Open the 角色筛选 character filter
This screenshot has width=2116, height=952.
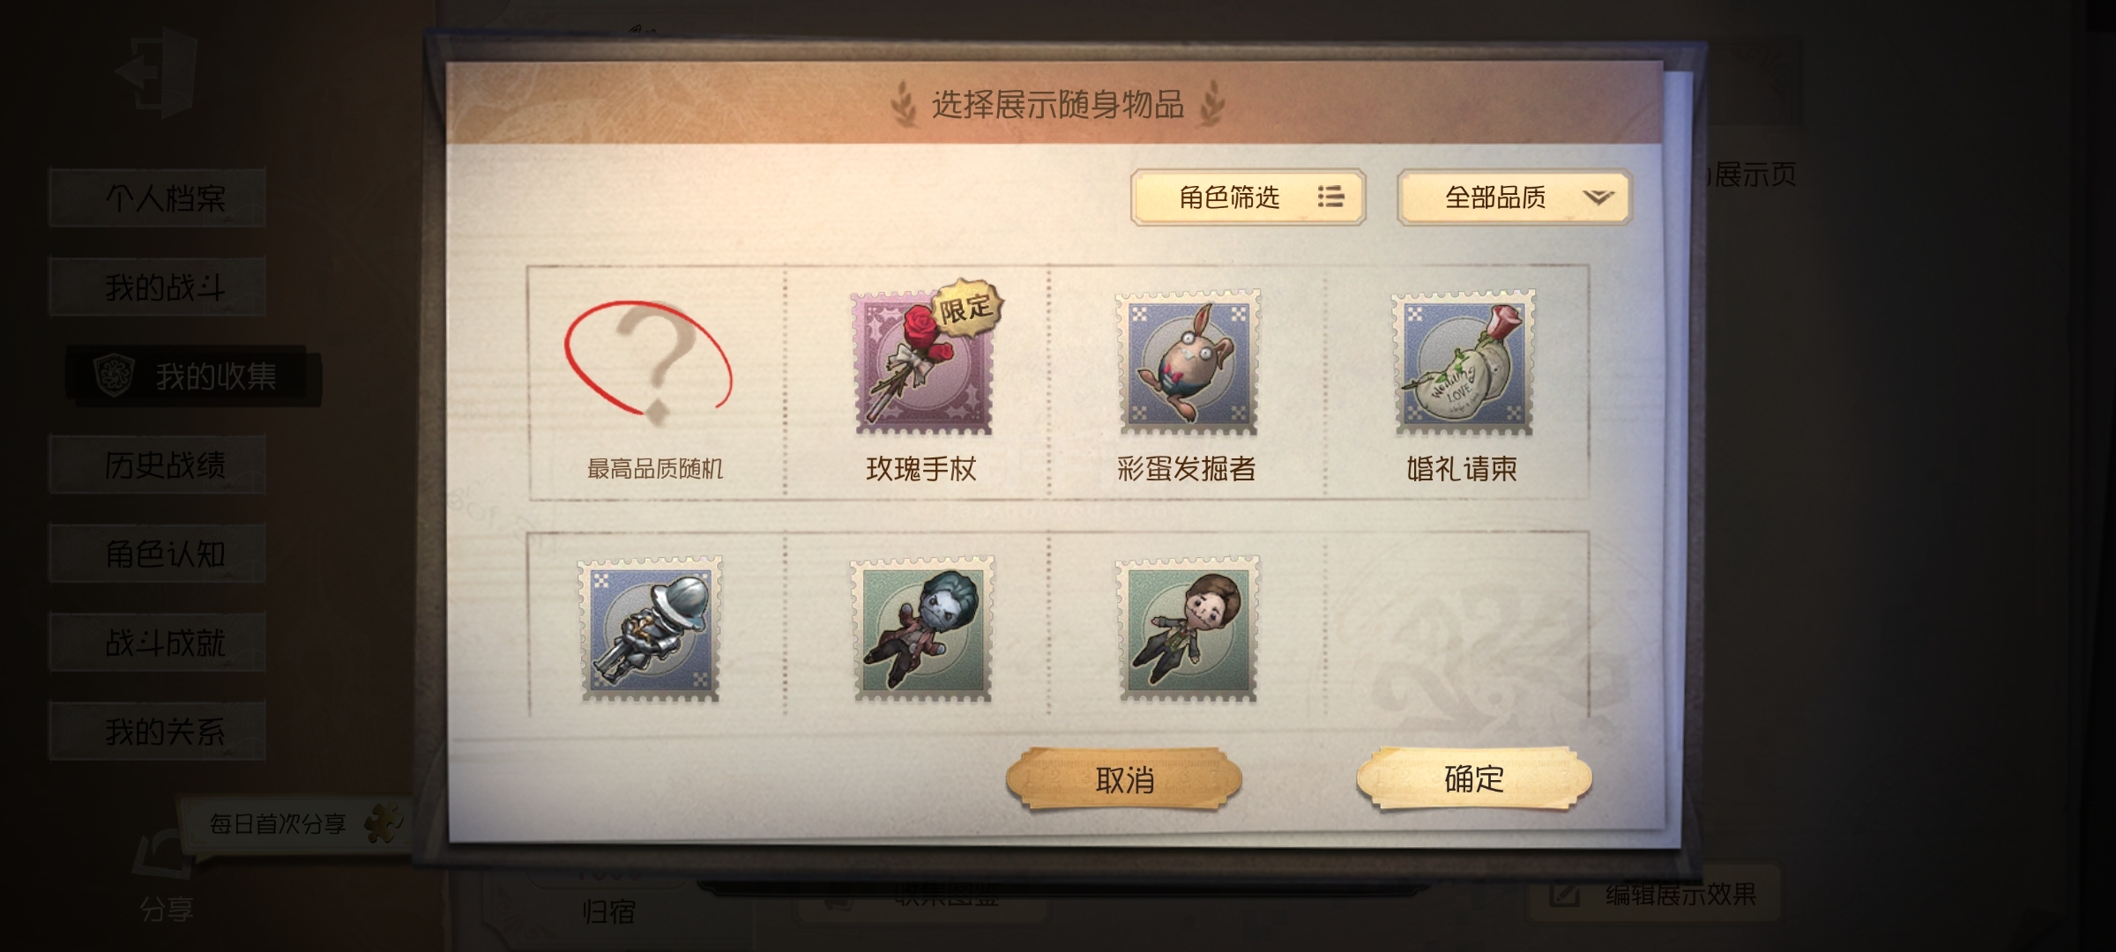click(x=1248, y=197)
